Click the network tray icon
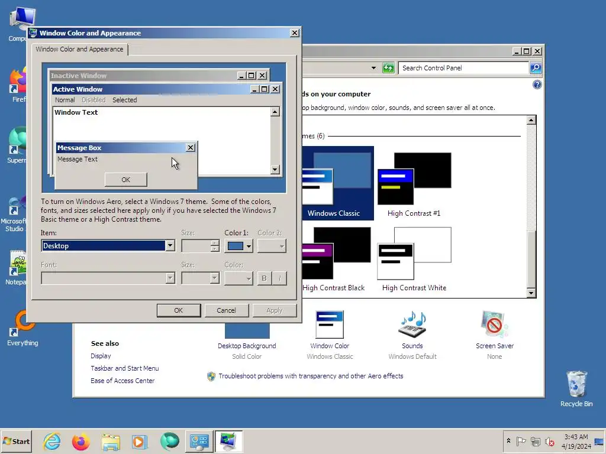This screenshot has width=606, height=454. coord(535,441)
